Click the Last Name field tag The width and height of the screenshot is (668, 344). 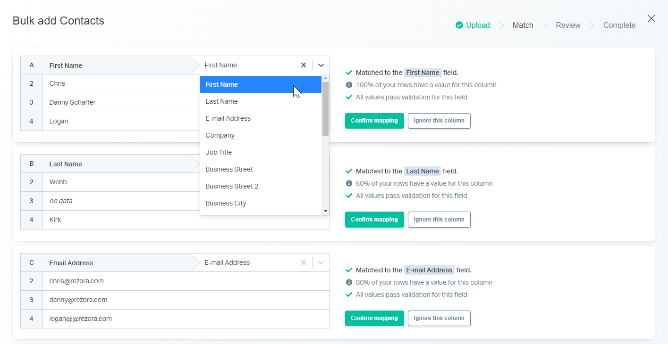tap(423, 171)
